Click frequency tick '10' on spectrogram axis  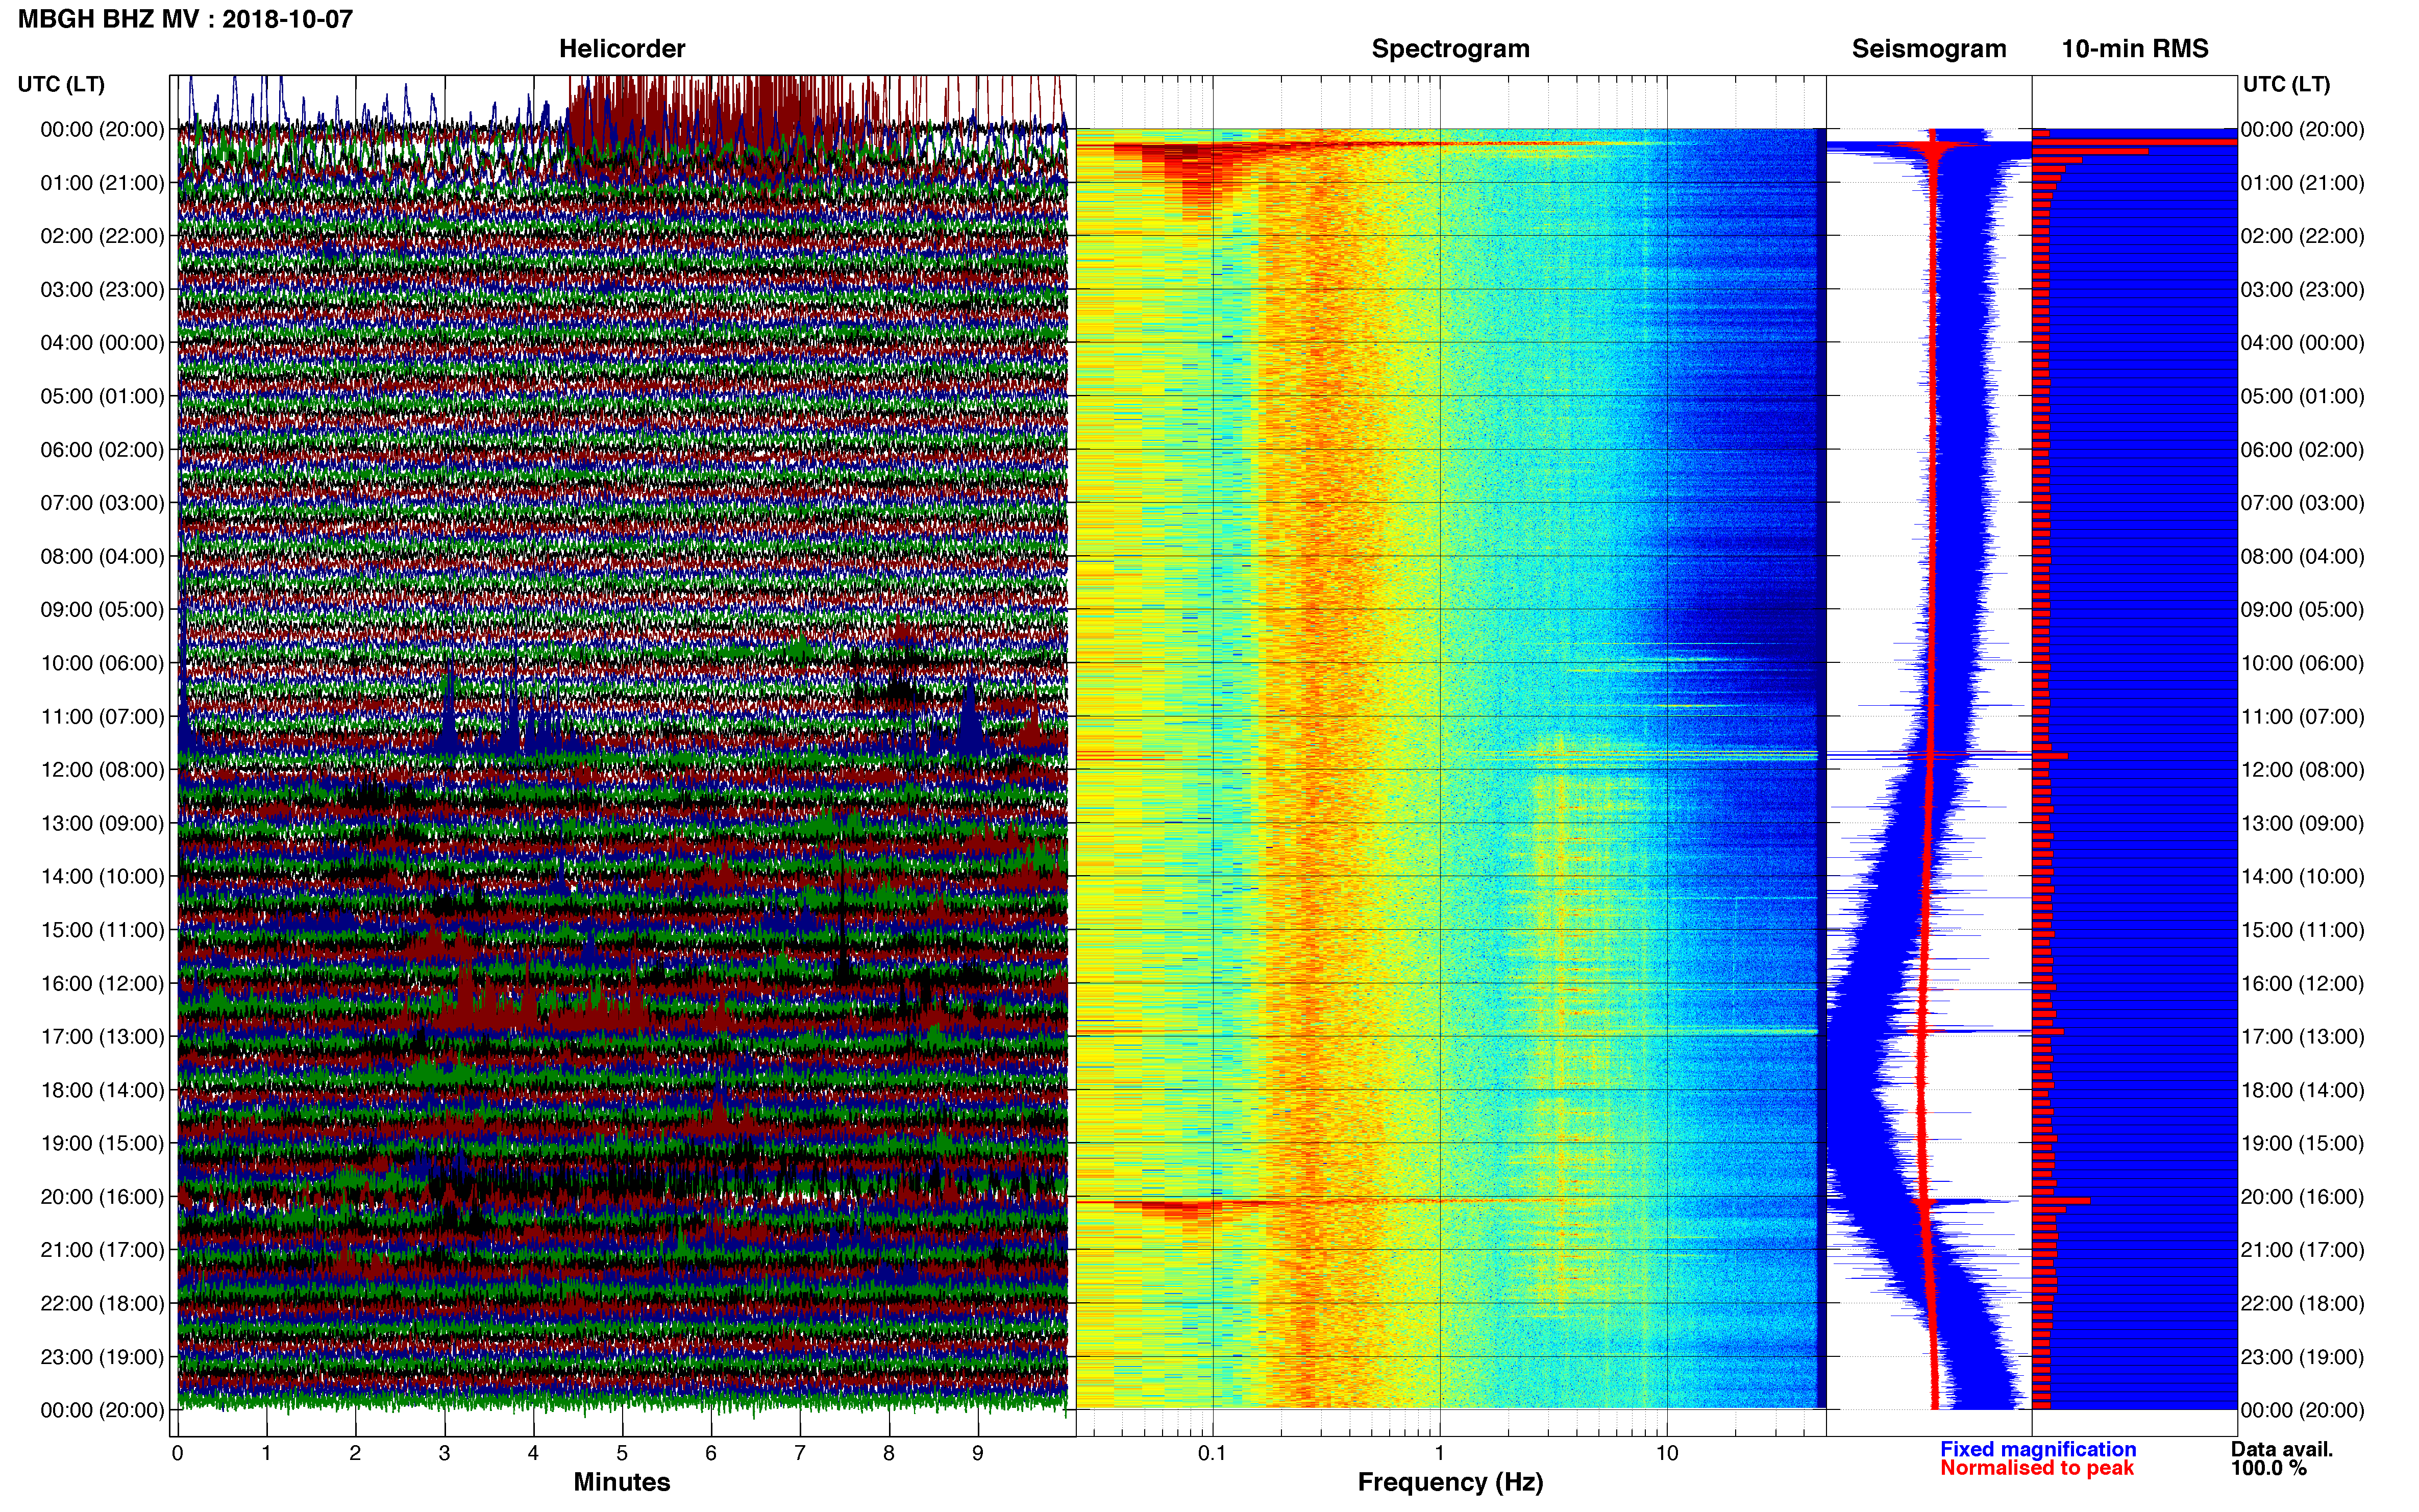1667,1454
